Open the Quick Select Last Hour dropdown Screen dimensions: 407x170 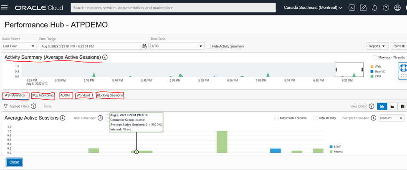point(19,46)
